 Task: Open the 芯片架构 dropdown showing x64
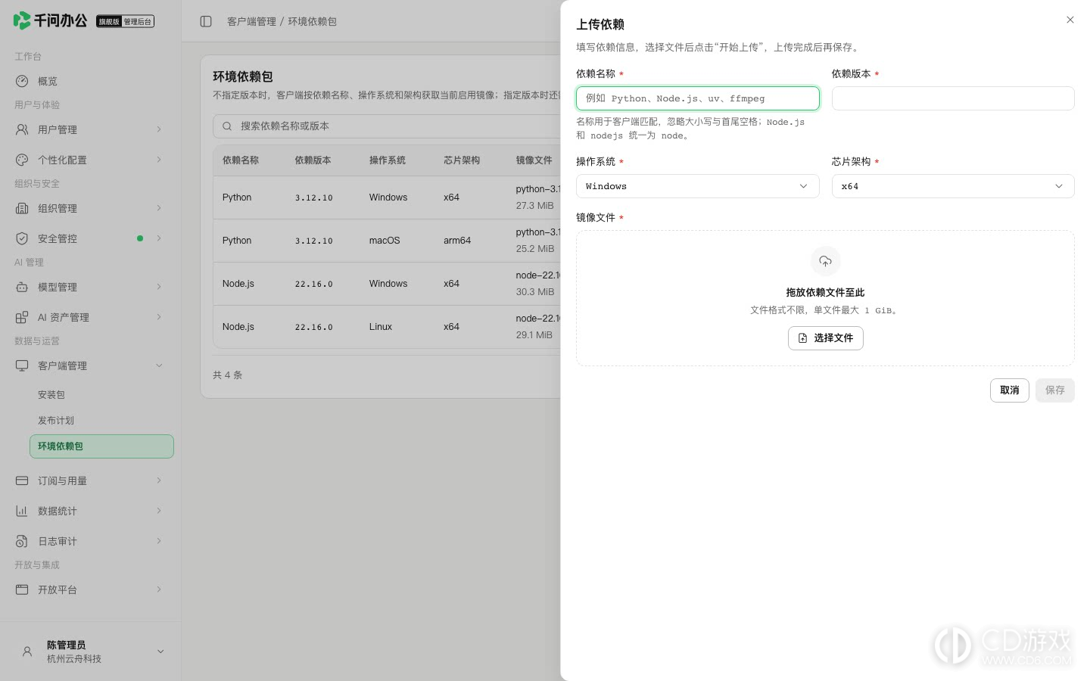[953, 186]
